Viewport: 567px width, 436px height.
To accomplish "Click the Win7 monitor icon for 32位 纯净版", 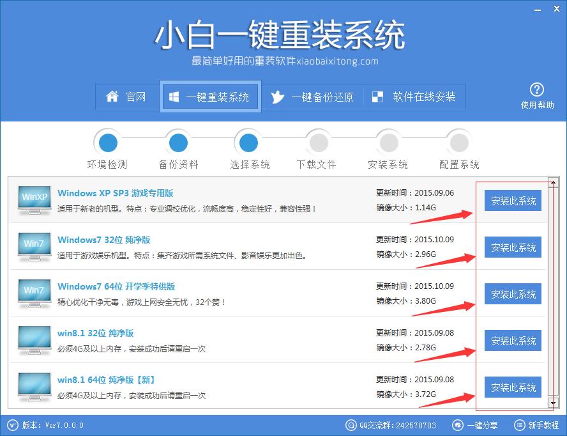I will tap(34, 246).
